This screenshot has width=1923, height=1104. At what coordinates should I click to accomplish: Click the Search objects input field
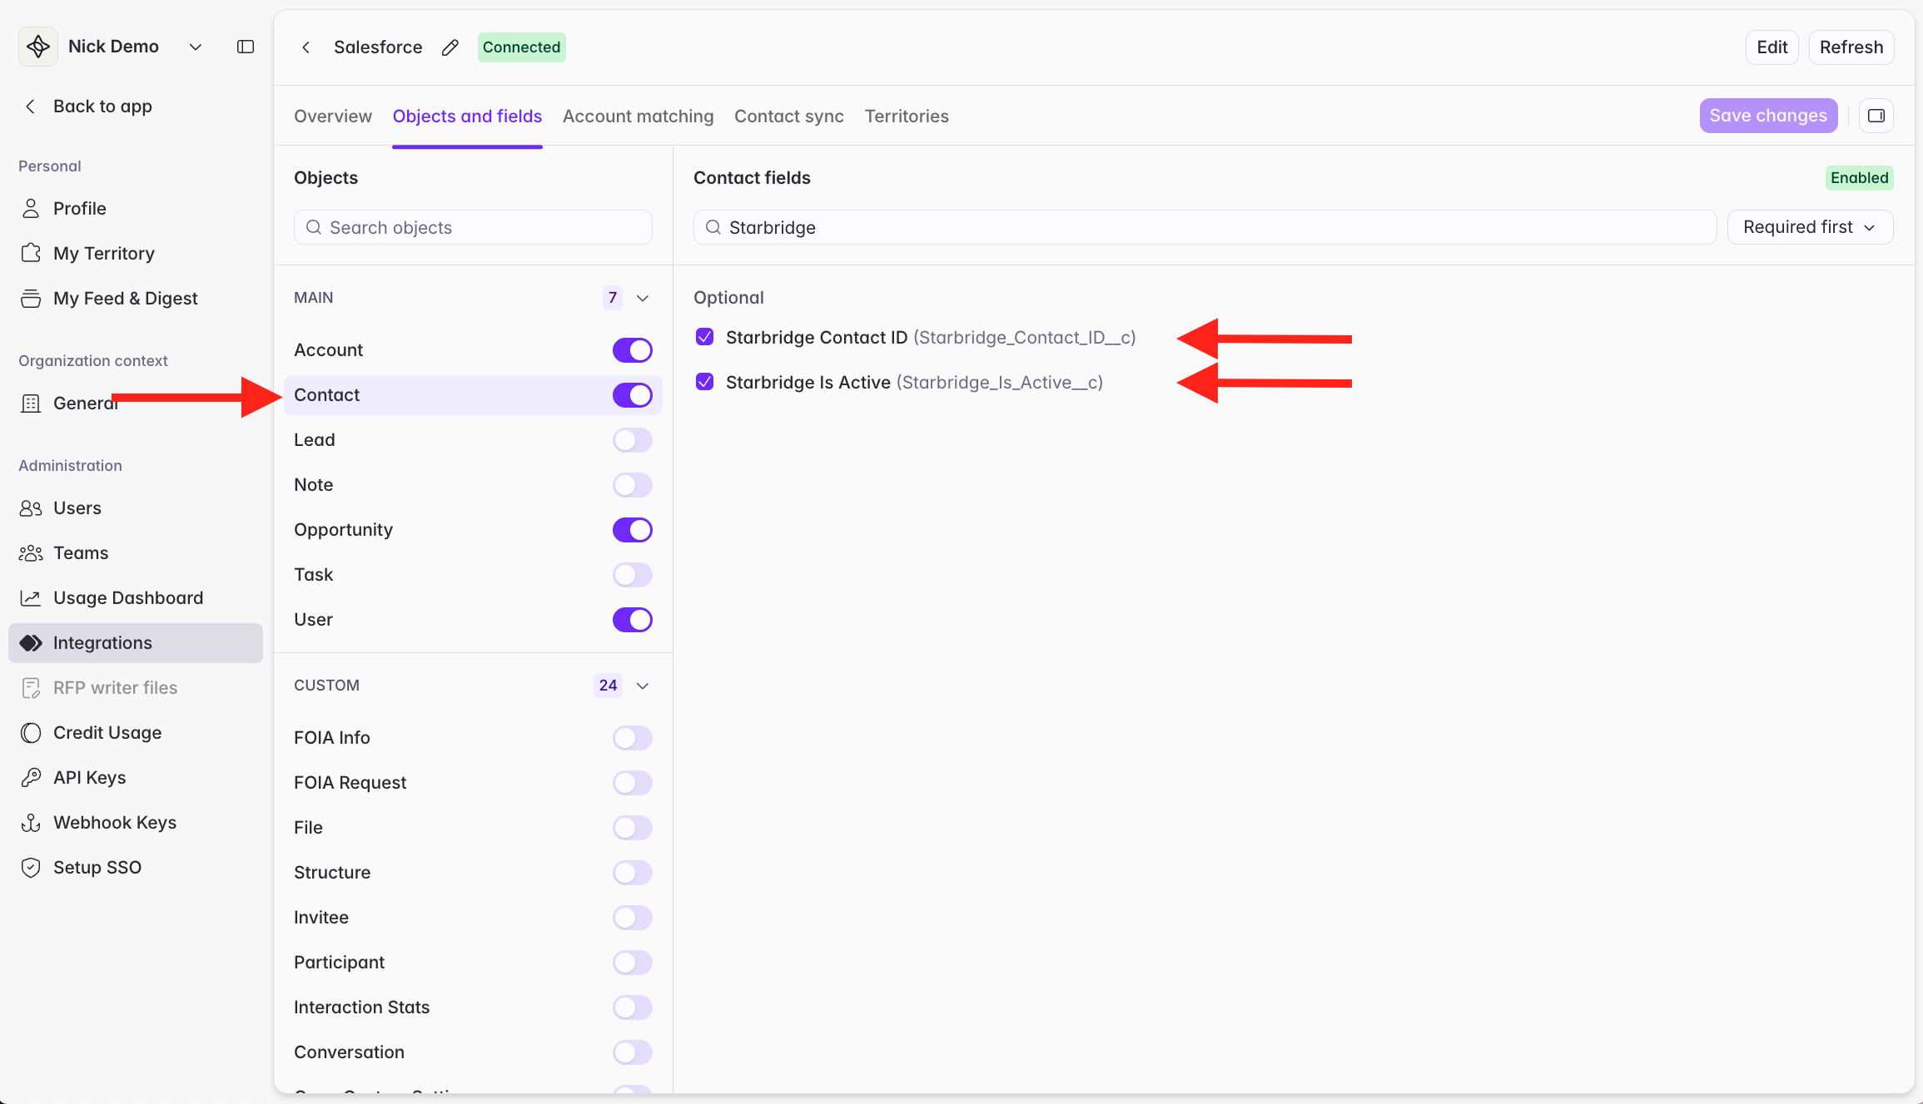[473, 227]
